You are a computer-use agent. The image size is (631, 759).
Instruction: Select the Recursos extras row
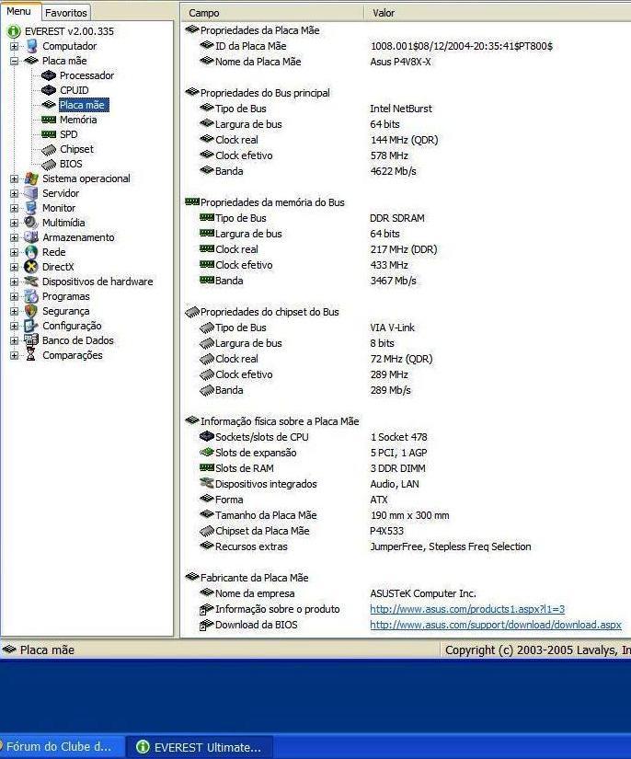407,546
